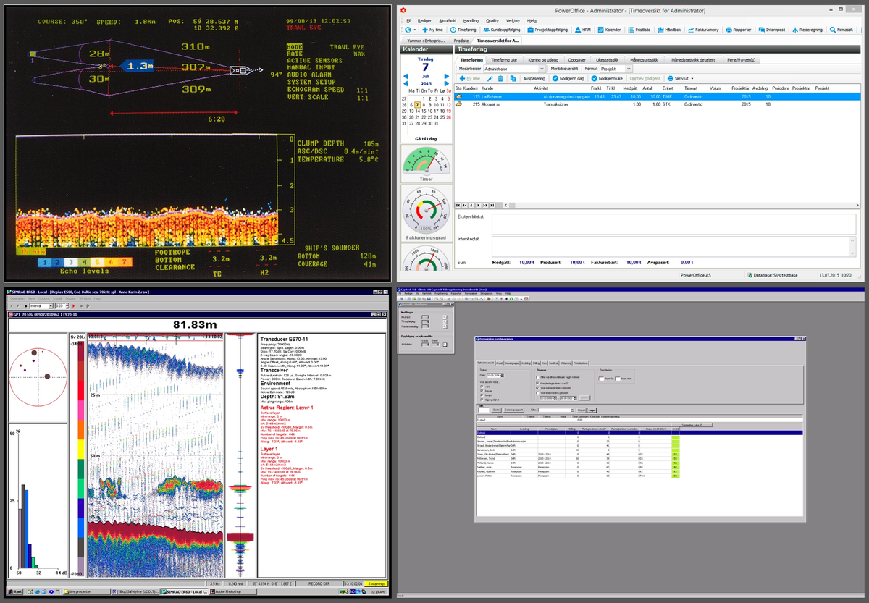869x603 pixels.
Task: Open the Rapporter toolbar item
Action: [x=737, y=30]
